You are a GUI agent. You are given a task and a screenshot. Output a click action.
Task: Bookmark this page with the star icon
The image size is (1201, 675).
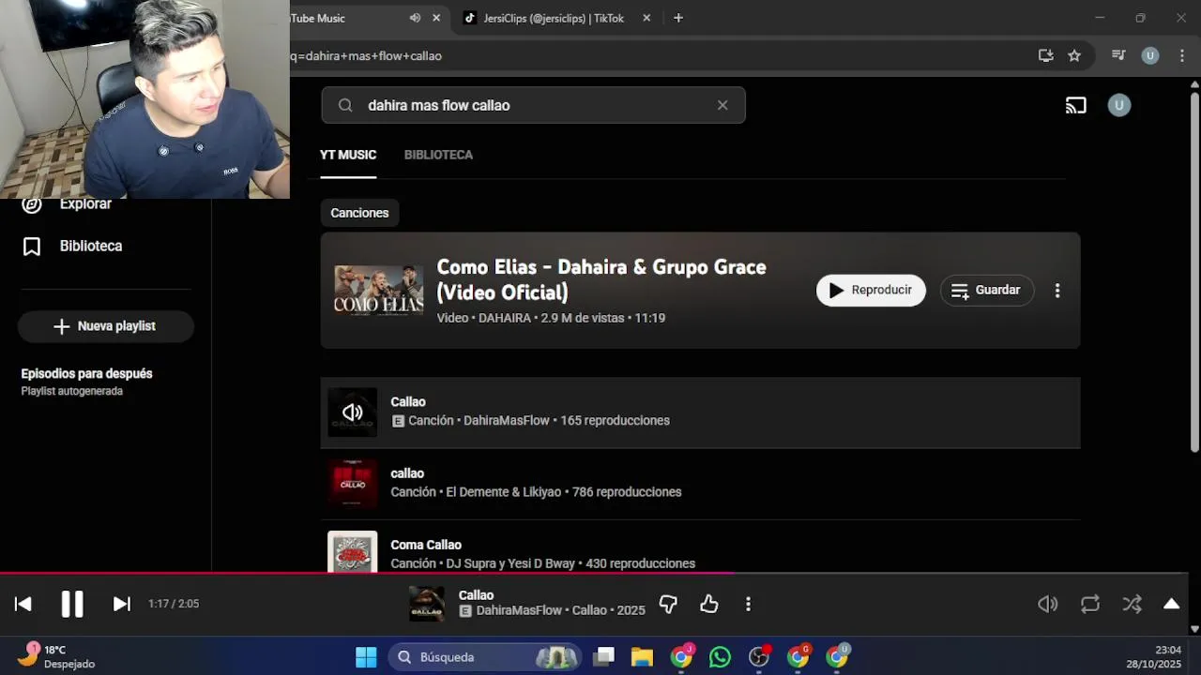pyautogui.click(x=1074, y=55)
